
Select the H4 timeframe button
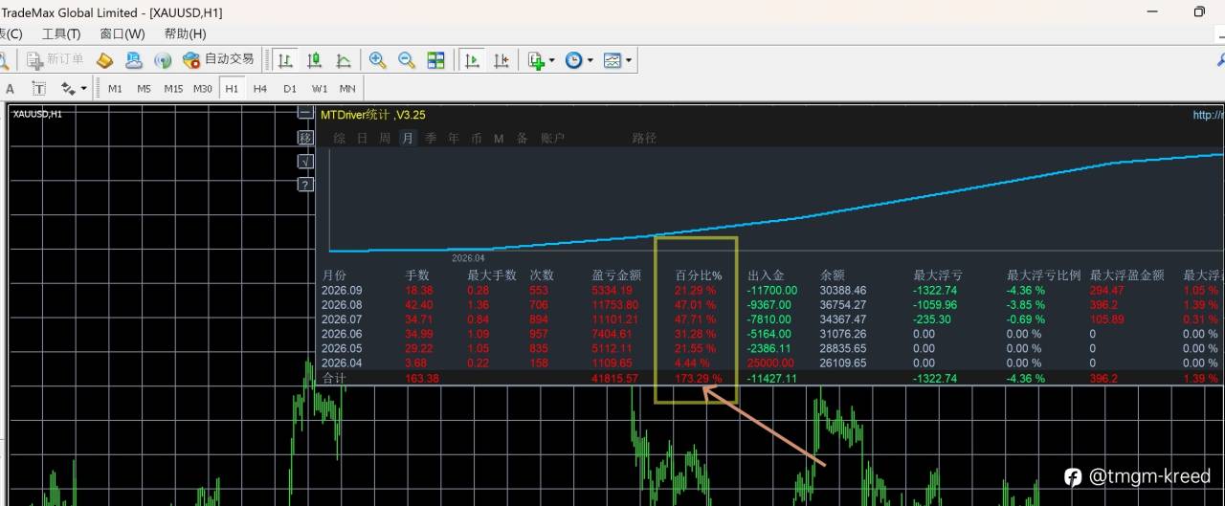(260, 88)
